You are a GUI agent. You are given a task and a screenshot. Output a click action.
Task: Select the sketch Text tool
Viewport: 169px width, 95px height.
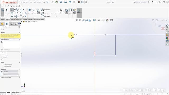(26, 13)
